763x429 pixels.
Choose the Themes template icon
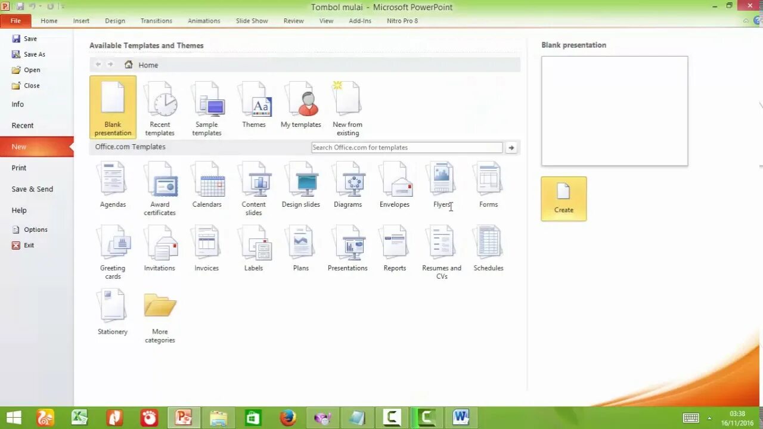[x=254, y=105]
